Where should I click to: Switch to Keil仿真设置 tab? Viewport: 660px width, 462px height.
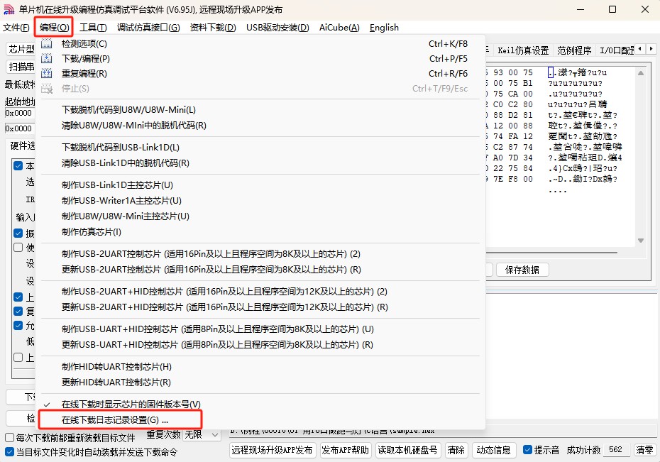pyautogui.click(x=523, y=50)
